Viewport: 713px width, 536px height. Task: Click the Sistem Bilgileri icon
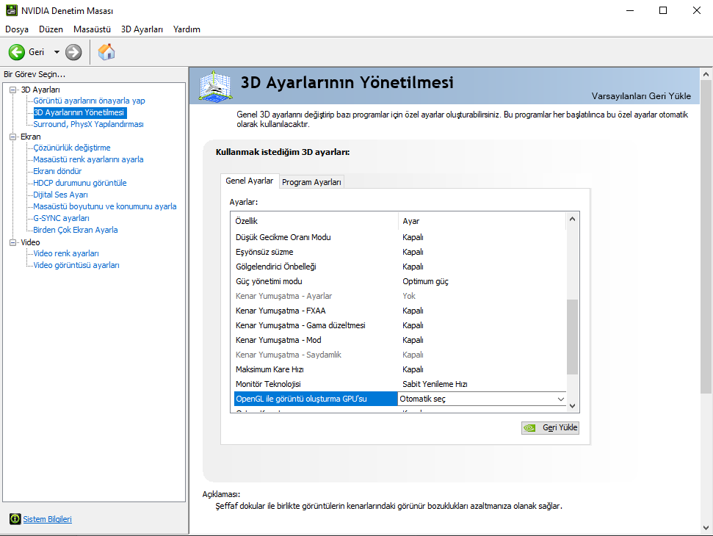pos(15,519)
